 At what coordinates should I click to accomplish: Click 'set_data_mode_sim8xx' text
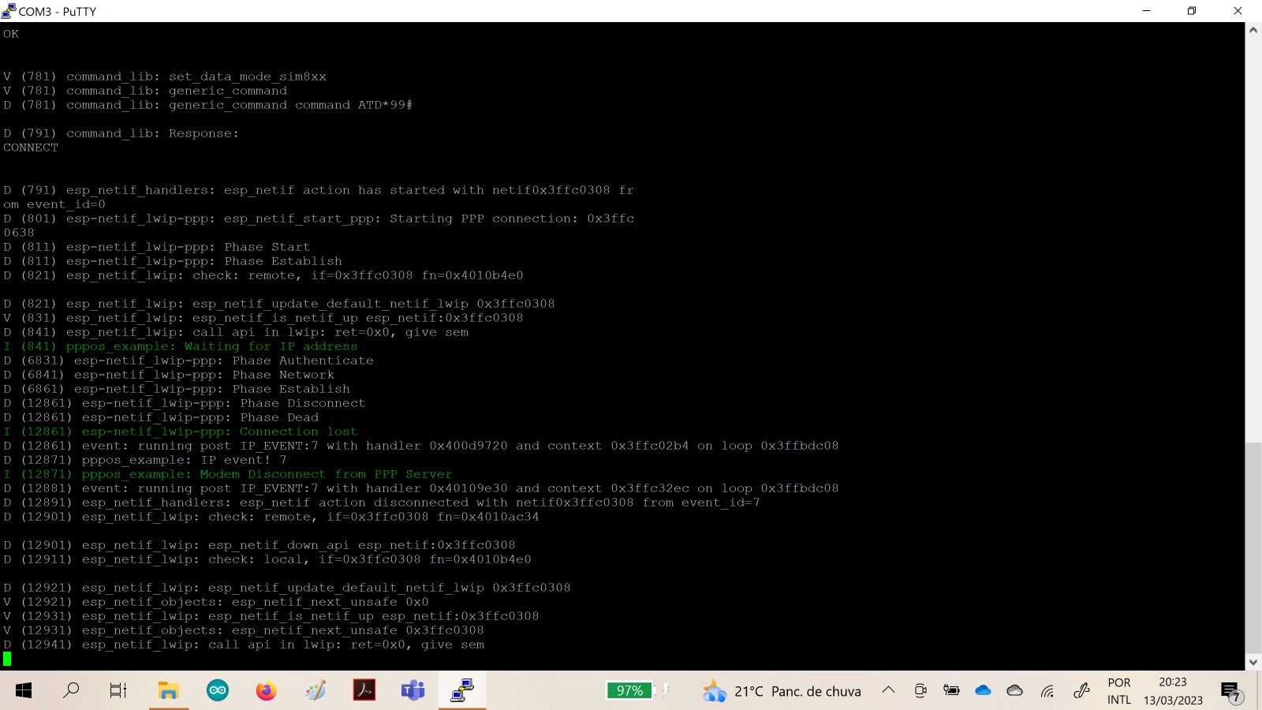(248, 77)
